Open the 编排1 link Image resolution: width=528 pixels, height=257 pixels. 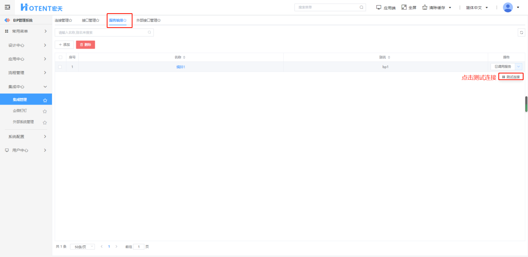point(181,67)
